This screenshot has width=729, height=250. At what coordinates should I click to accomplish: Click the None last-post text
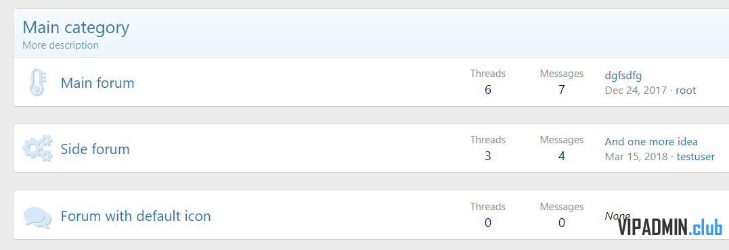pyautogui.click(x=617, y=216)
